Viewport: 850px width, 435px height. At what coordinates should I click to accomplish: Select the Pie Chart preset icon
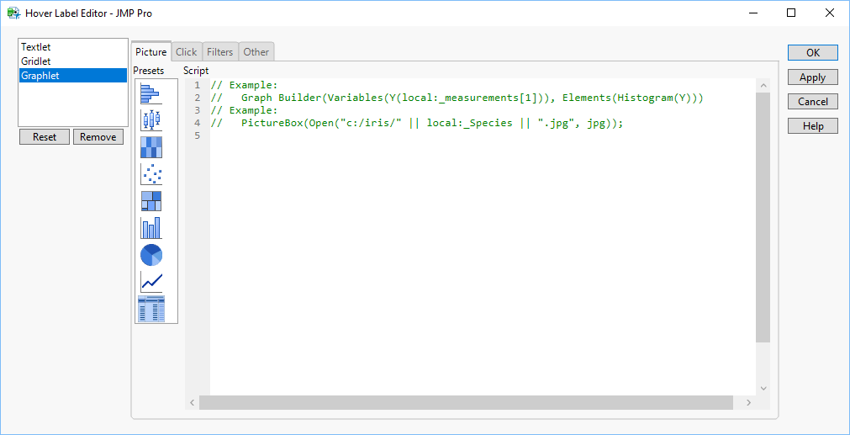150,255
